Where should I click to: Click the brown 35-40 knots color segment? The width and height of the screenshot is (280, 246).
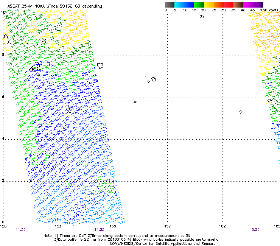coord(238,5)
